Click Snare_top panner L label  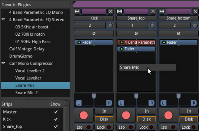(x=121, y=103)
